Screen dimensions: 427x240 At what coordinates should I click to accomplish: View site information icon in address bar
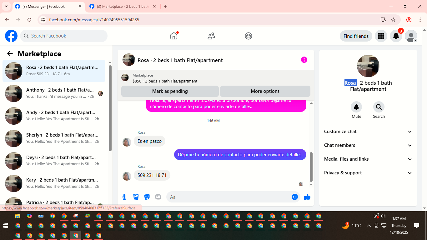pos(43,20)
